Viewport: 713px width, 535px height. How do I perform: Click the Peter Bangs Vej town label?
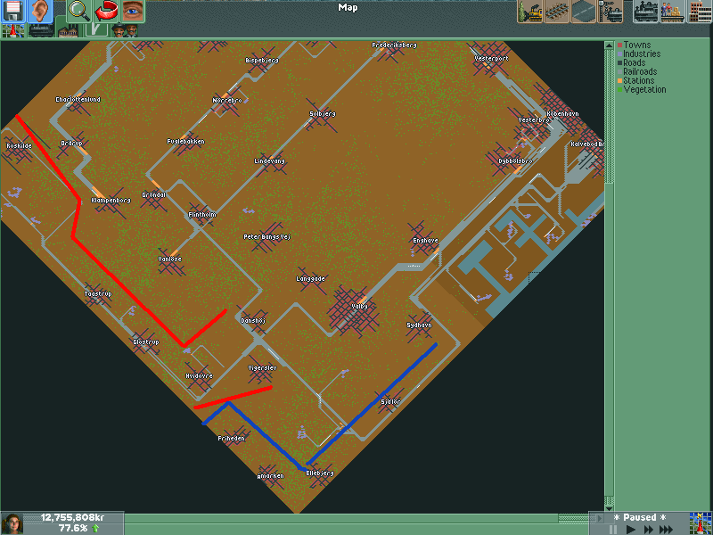(266, 237)
